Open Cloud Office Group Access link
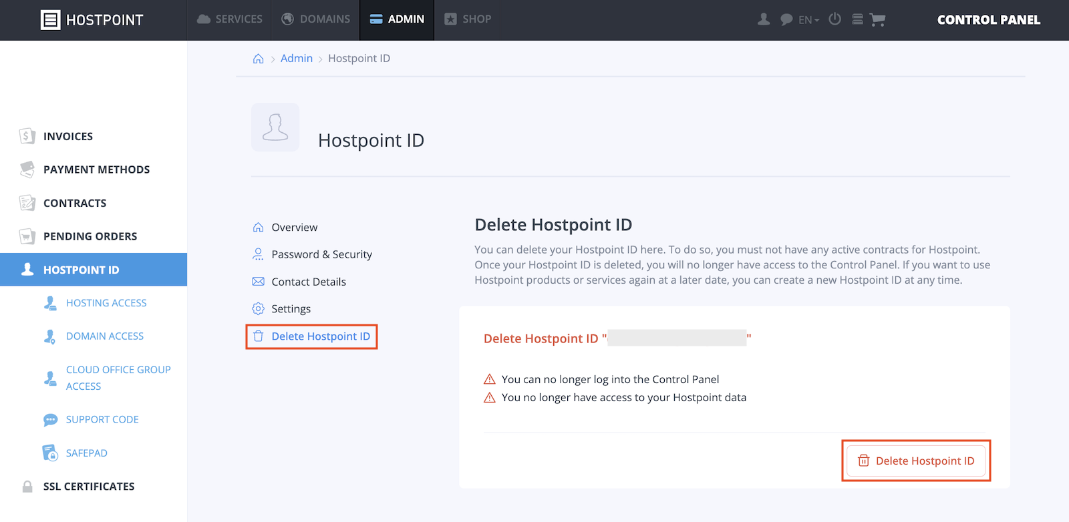 point(118,378)
